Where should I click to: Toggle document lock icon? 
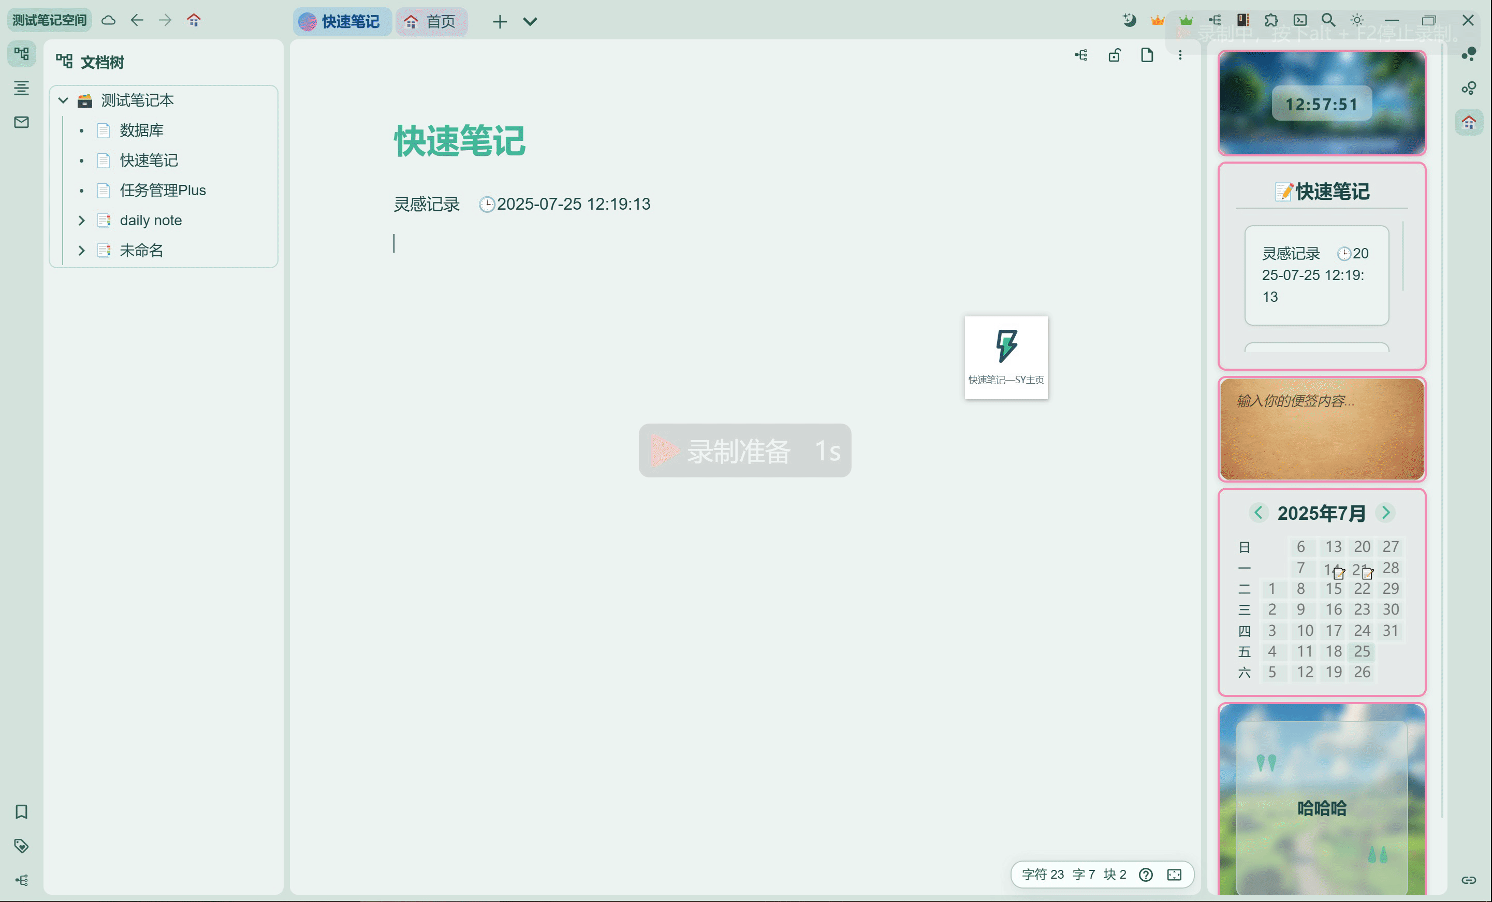(1114, 55)
